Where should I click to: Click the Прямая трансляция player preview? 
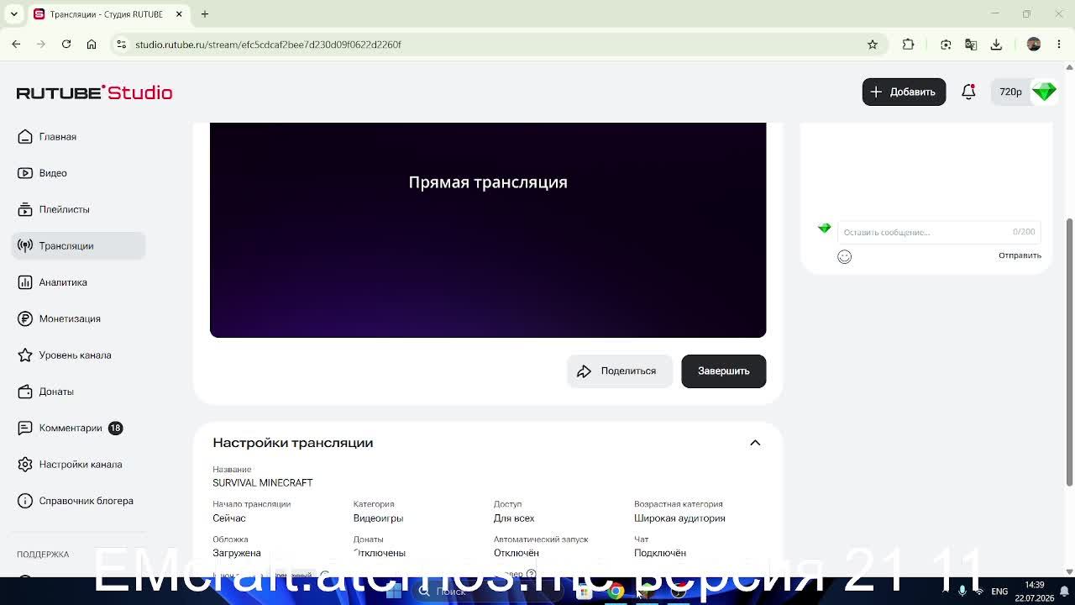coord(488,229)
